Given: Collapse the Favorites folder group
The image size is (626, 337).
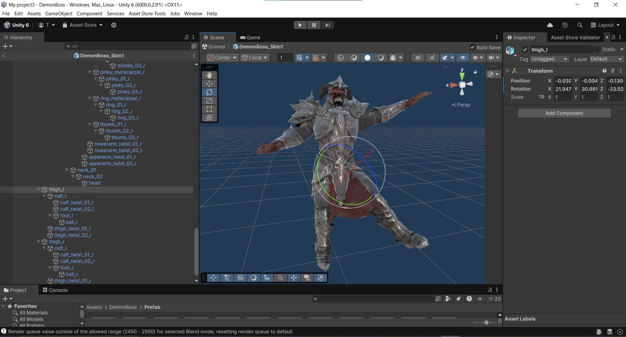Looking at the screenshot, I should 4,306.
